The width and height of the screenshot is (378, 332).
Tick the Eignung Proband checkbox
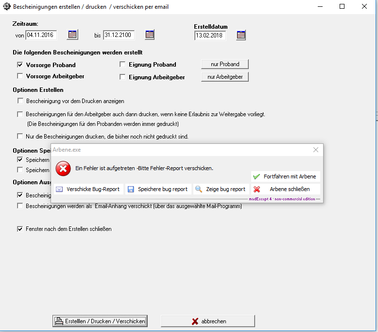122,64
